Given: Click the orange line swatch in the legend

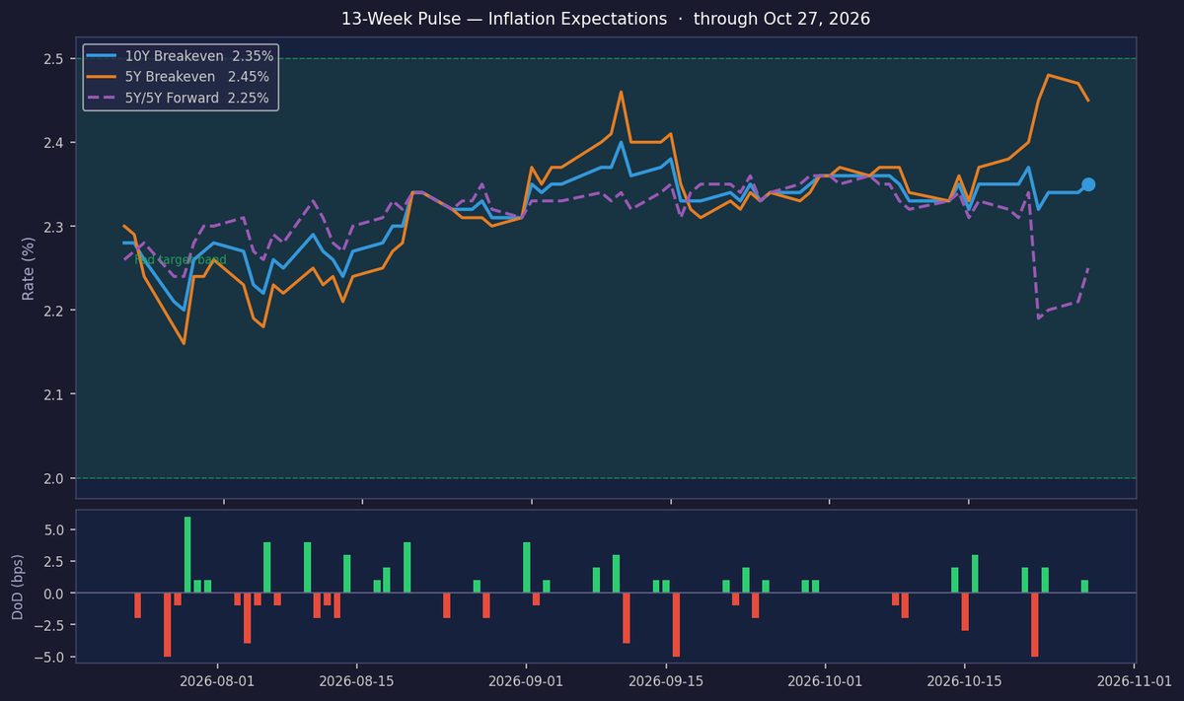Looking at the screenshot, I should tap(103, 77).
